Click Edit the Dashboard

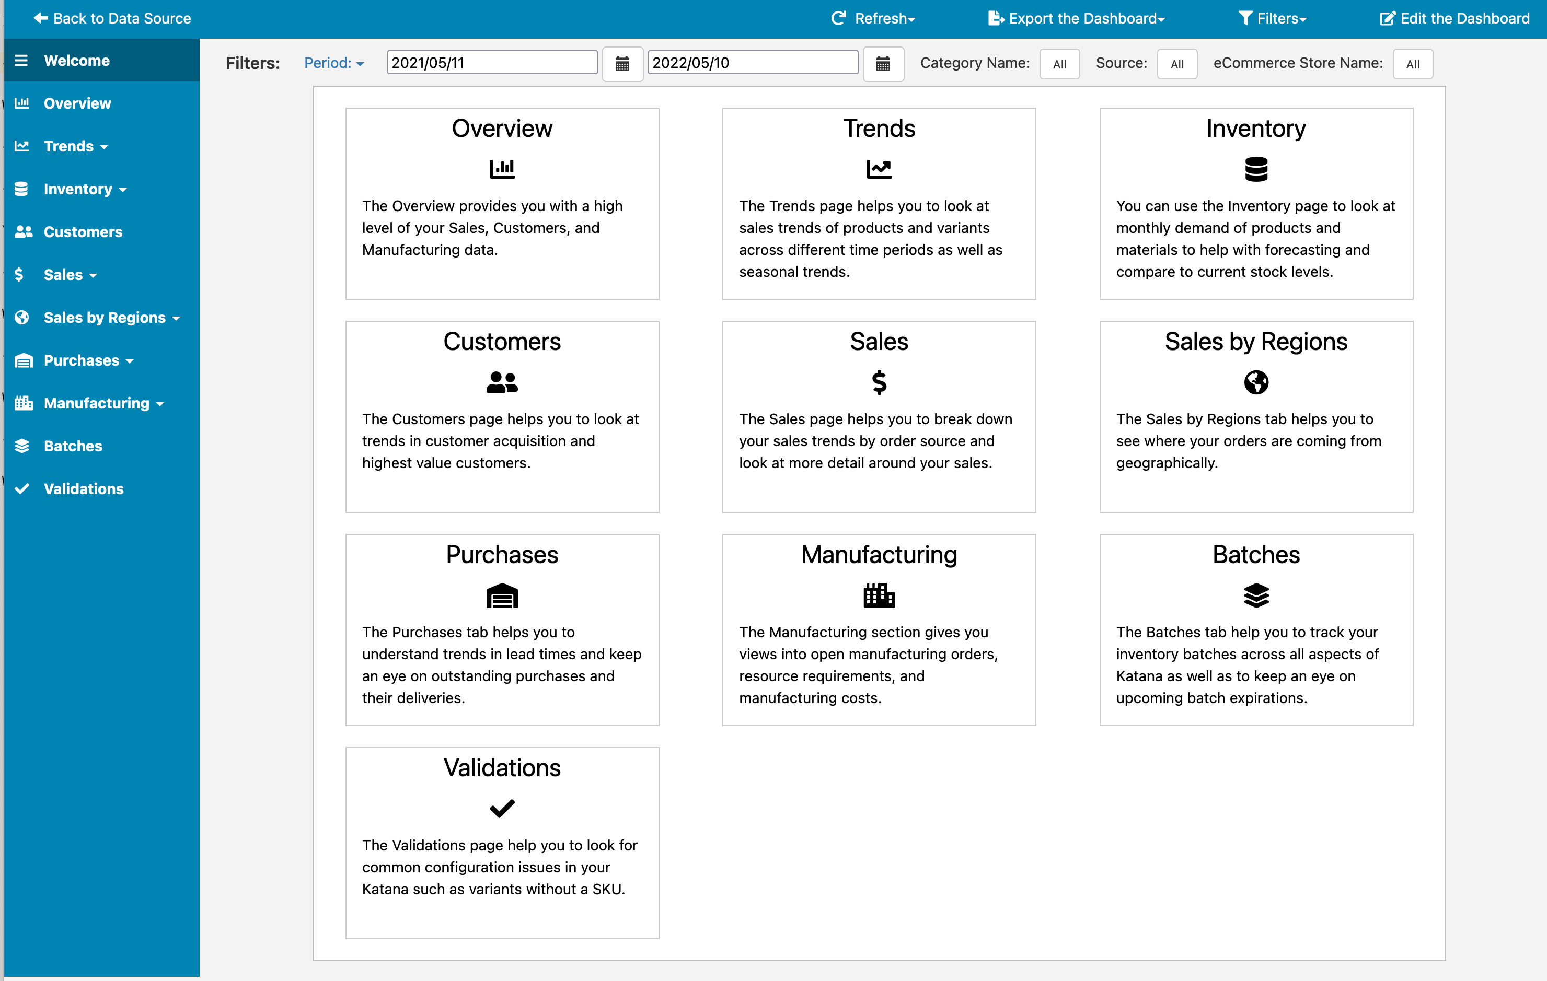pos(1455,18)
